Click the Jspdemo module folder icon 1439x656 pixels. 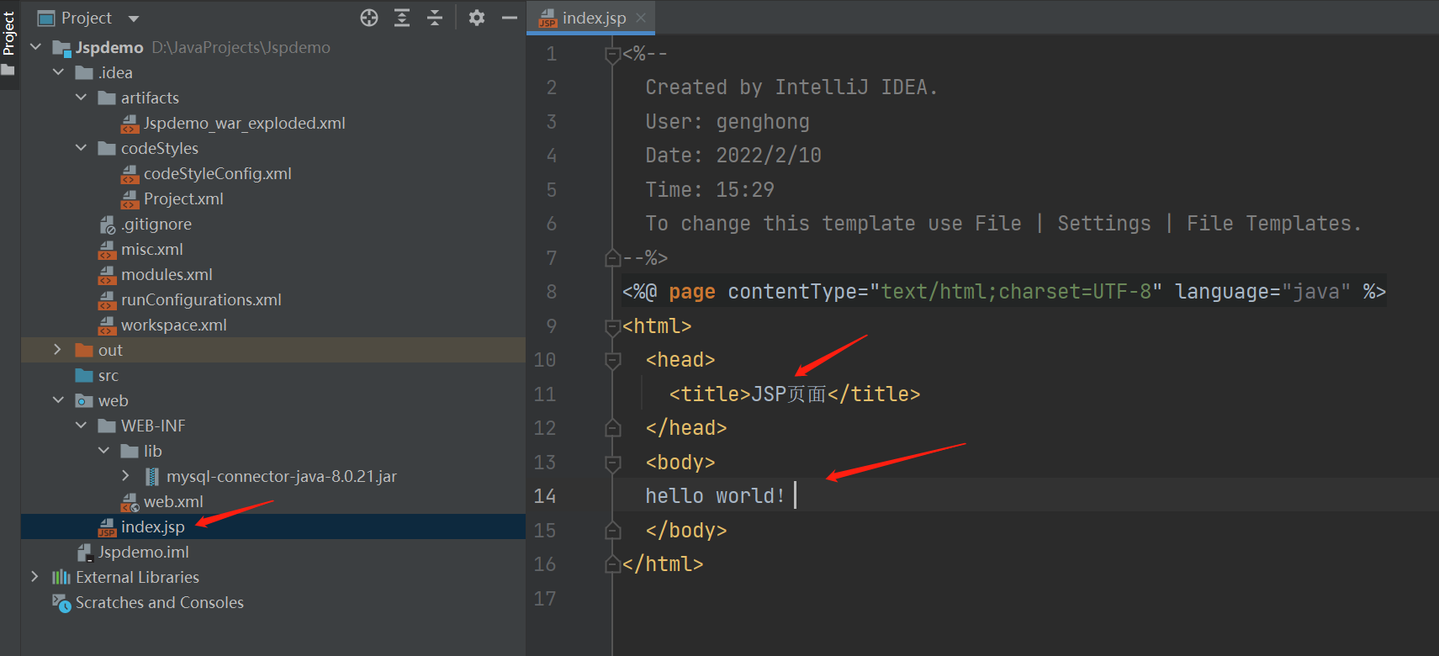point(61,47)
